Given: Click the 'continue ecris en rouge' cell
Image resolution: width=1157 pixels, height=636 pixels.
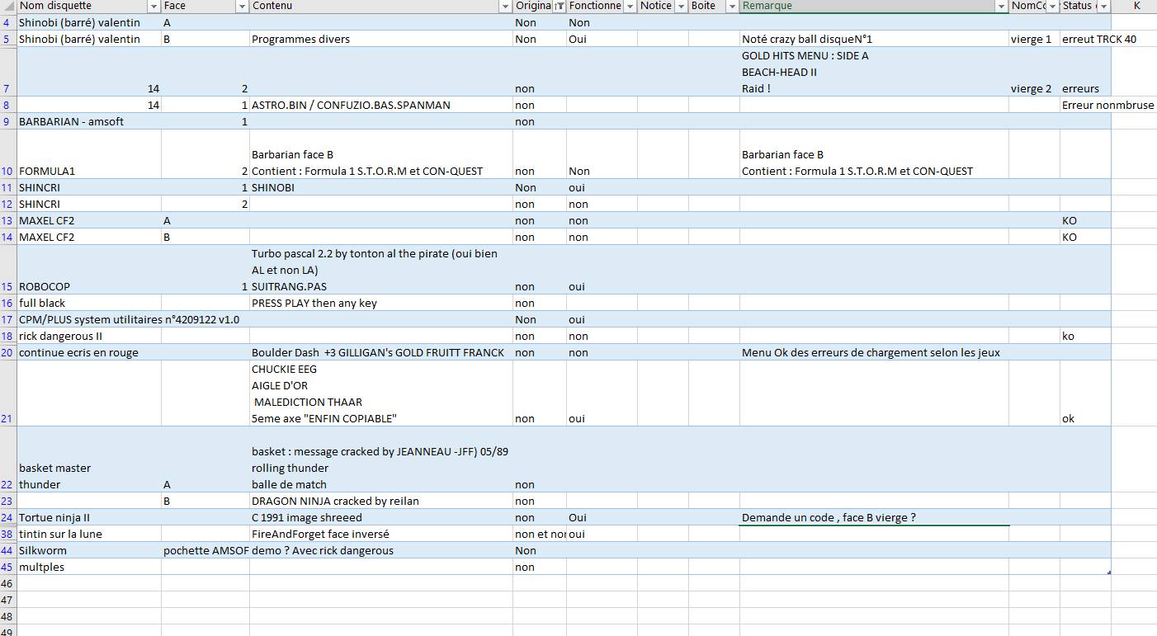Looking at the screenshot, I should tap(89, 352).
